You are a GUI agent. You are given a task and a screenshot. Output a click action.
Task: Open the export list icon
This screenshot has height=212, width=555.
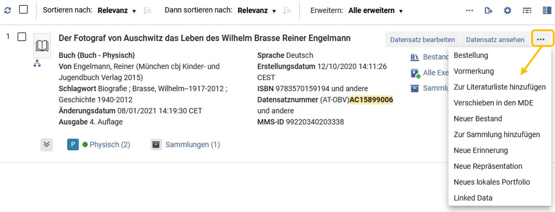click(x=488, y=10)
